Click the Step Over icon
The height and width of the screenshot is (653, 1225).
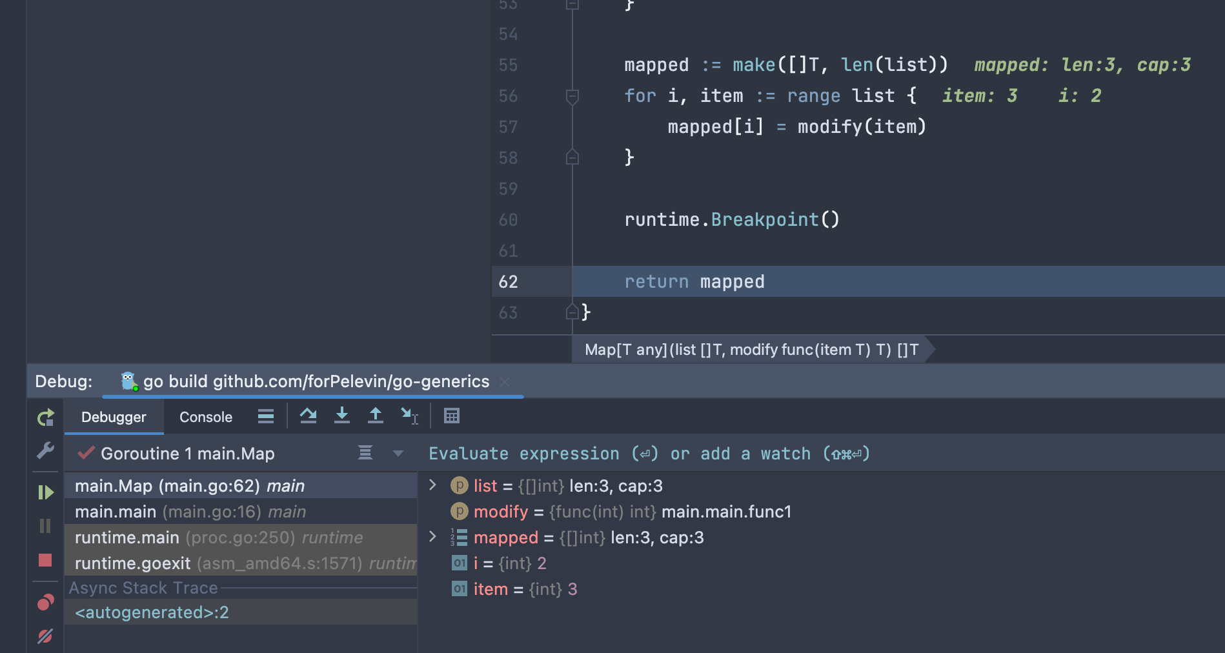[x=309, y=416]
